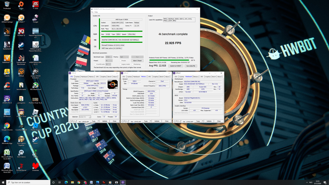Open Superposition Benchmark icon
The width and height of the screenshot is (329, 185).
(21, 60)
